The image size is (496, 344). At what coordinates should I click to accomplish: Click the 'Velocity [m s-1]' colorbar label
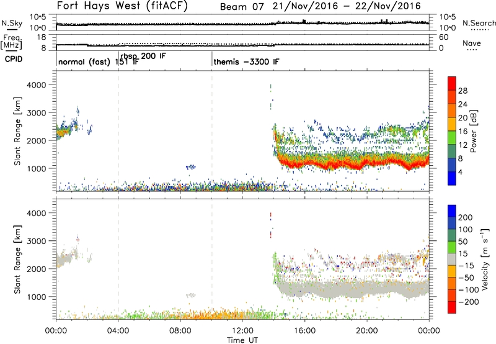tap(485, 259)
